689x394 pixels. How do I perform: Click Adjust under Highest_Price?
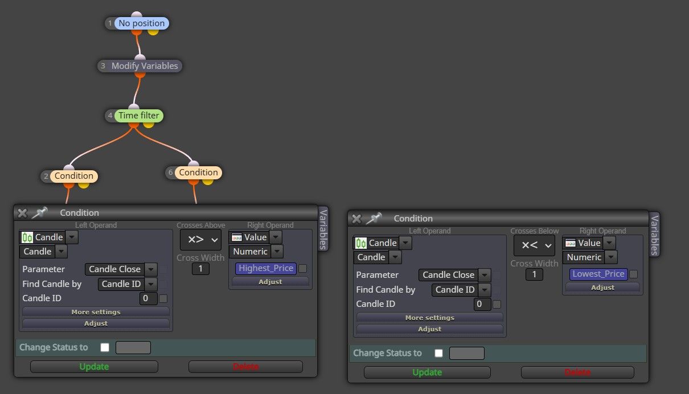click(270, 282)
